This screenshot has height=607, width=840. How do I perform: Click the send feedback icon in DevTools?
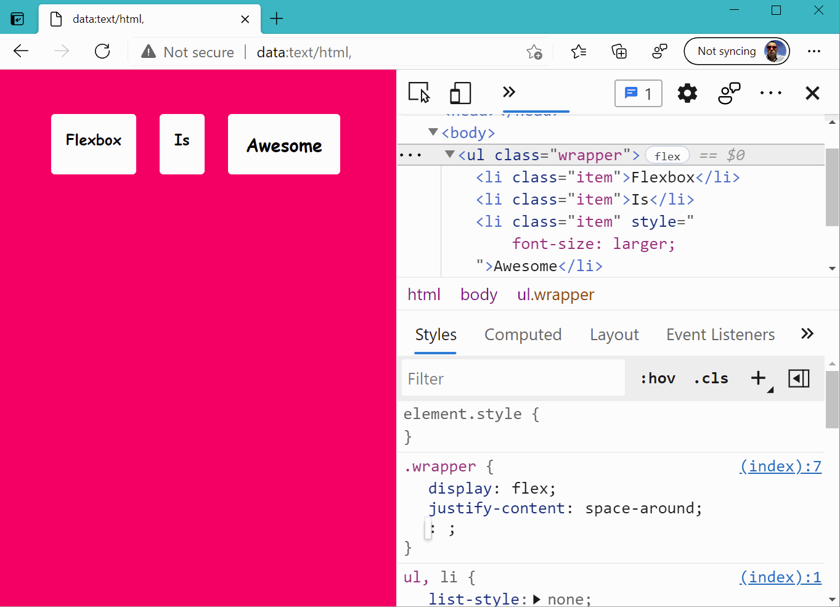(729, 93)
